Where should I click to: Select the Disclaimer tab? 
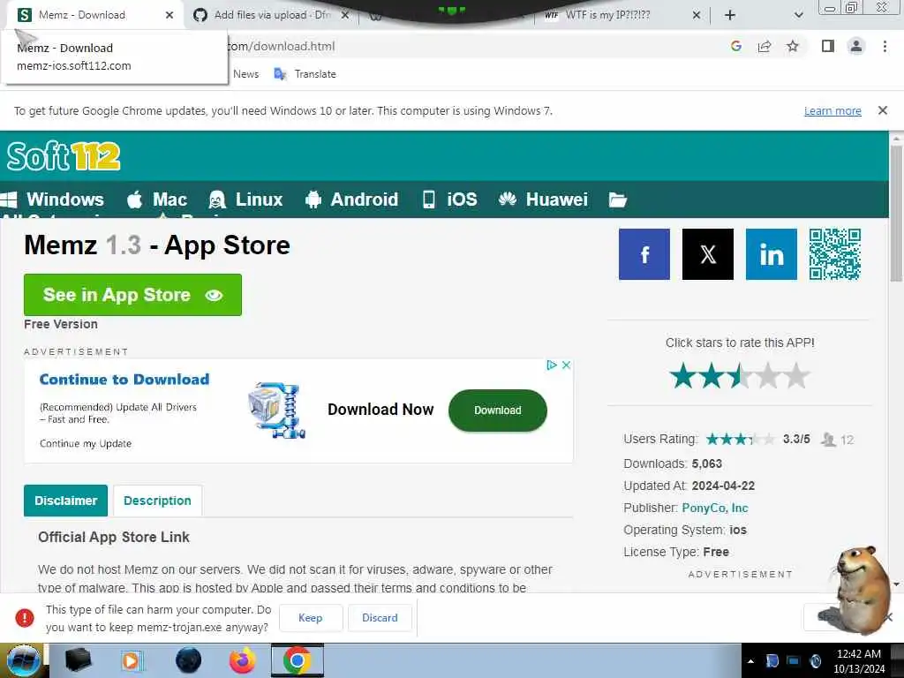pos(65,501)
